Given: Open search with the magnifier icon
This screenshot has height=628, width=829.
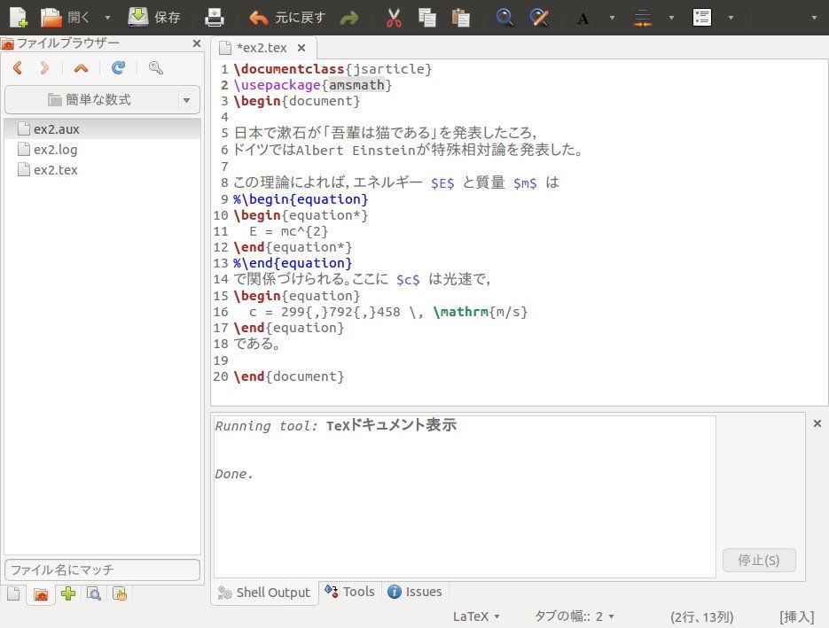Looking at the screenshot, I should [x=504, y=18].
